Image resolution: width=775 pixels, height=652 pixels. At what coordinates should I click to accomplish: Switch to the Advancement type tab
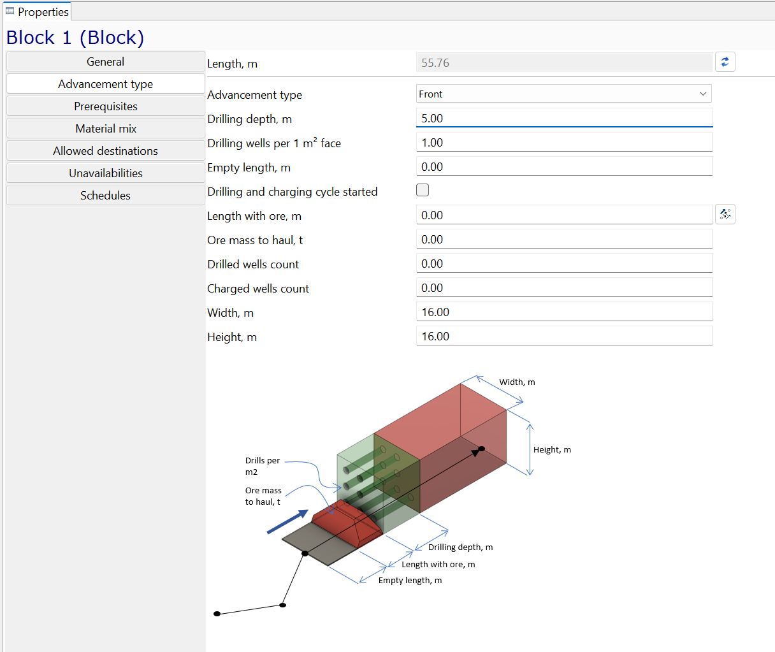click(106, 83)
